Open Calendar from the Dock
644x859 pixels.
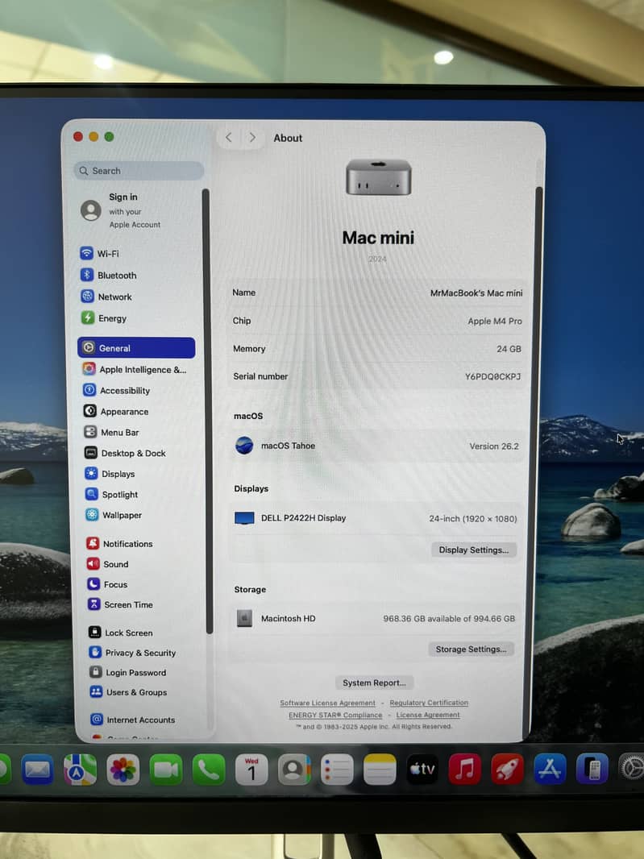click(x=251, y=770)
